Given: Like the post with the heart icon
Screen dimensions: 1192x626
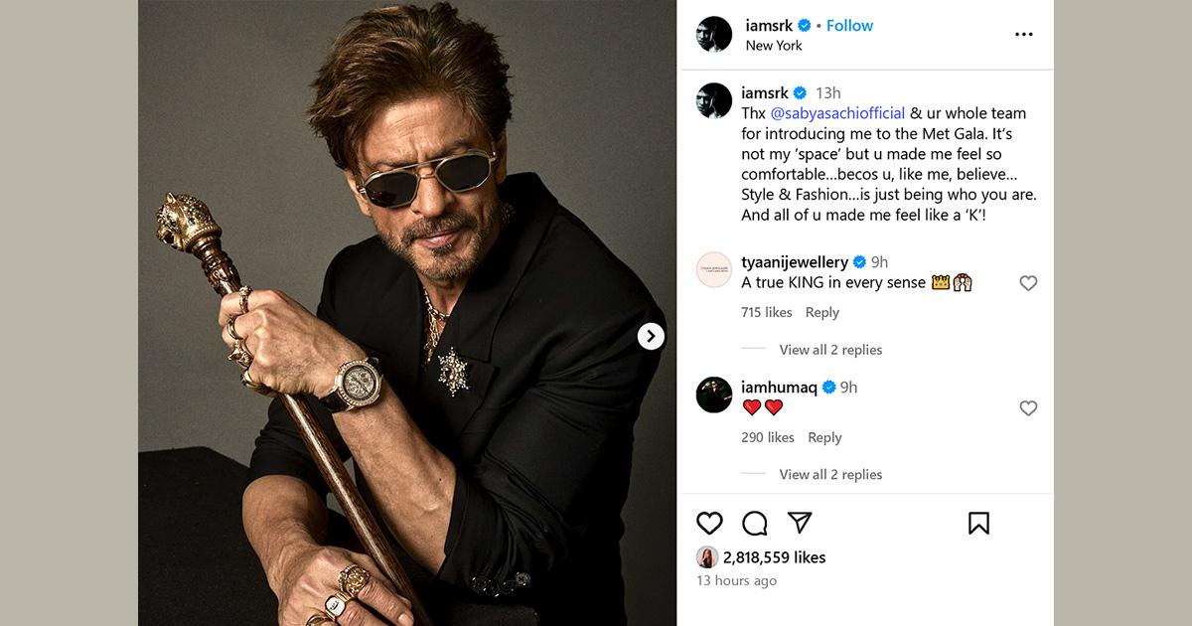Looking at the screenshot, I should [x=709, y=523].
